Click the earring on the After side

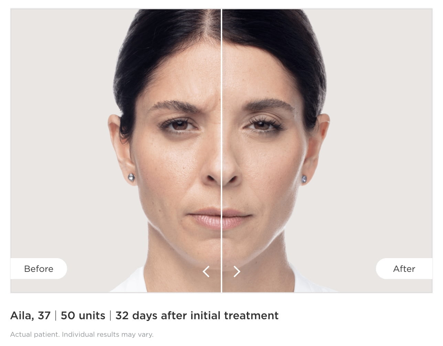[x=304, y=179]
